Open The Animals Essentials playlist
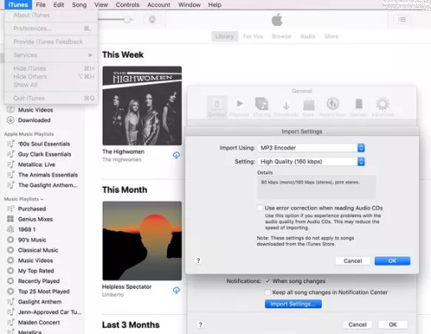Image resolution: width=431 pixels, height=334 pixels. [x=48, y=175]
